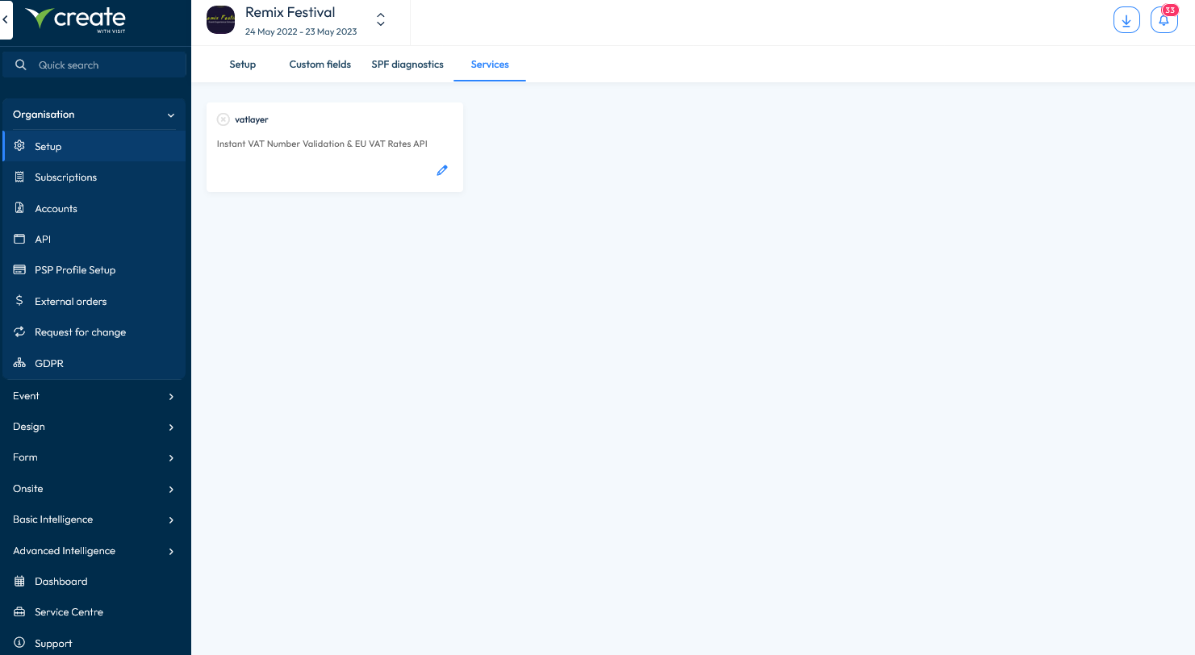Click the vatlayer service title
This screenshot has width=1195, height=655.
(x=252, y=119)
